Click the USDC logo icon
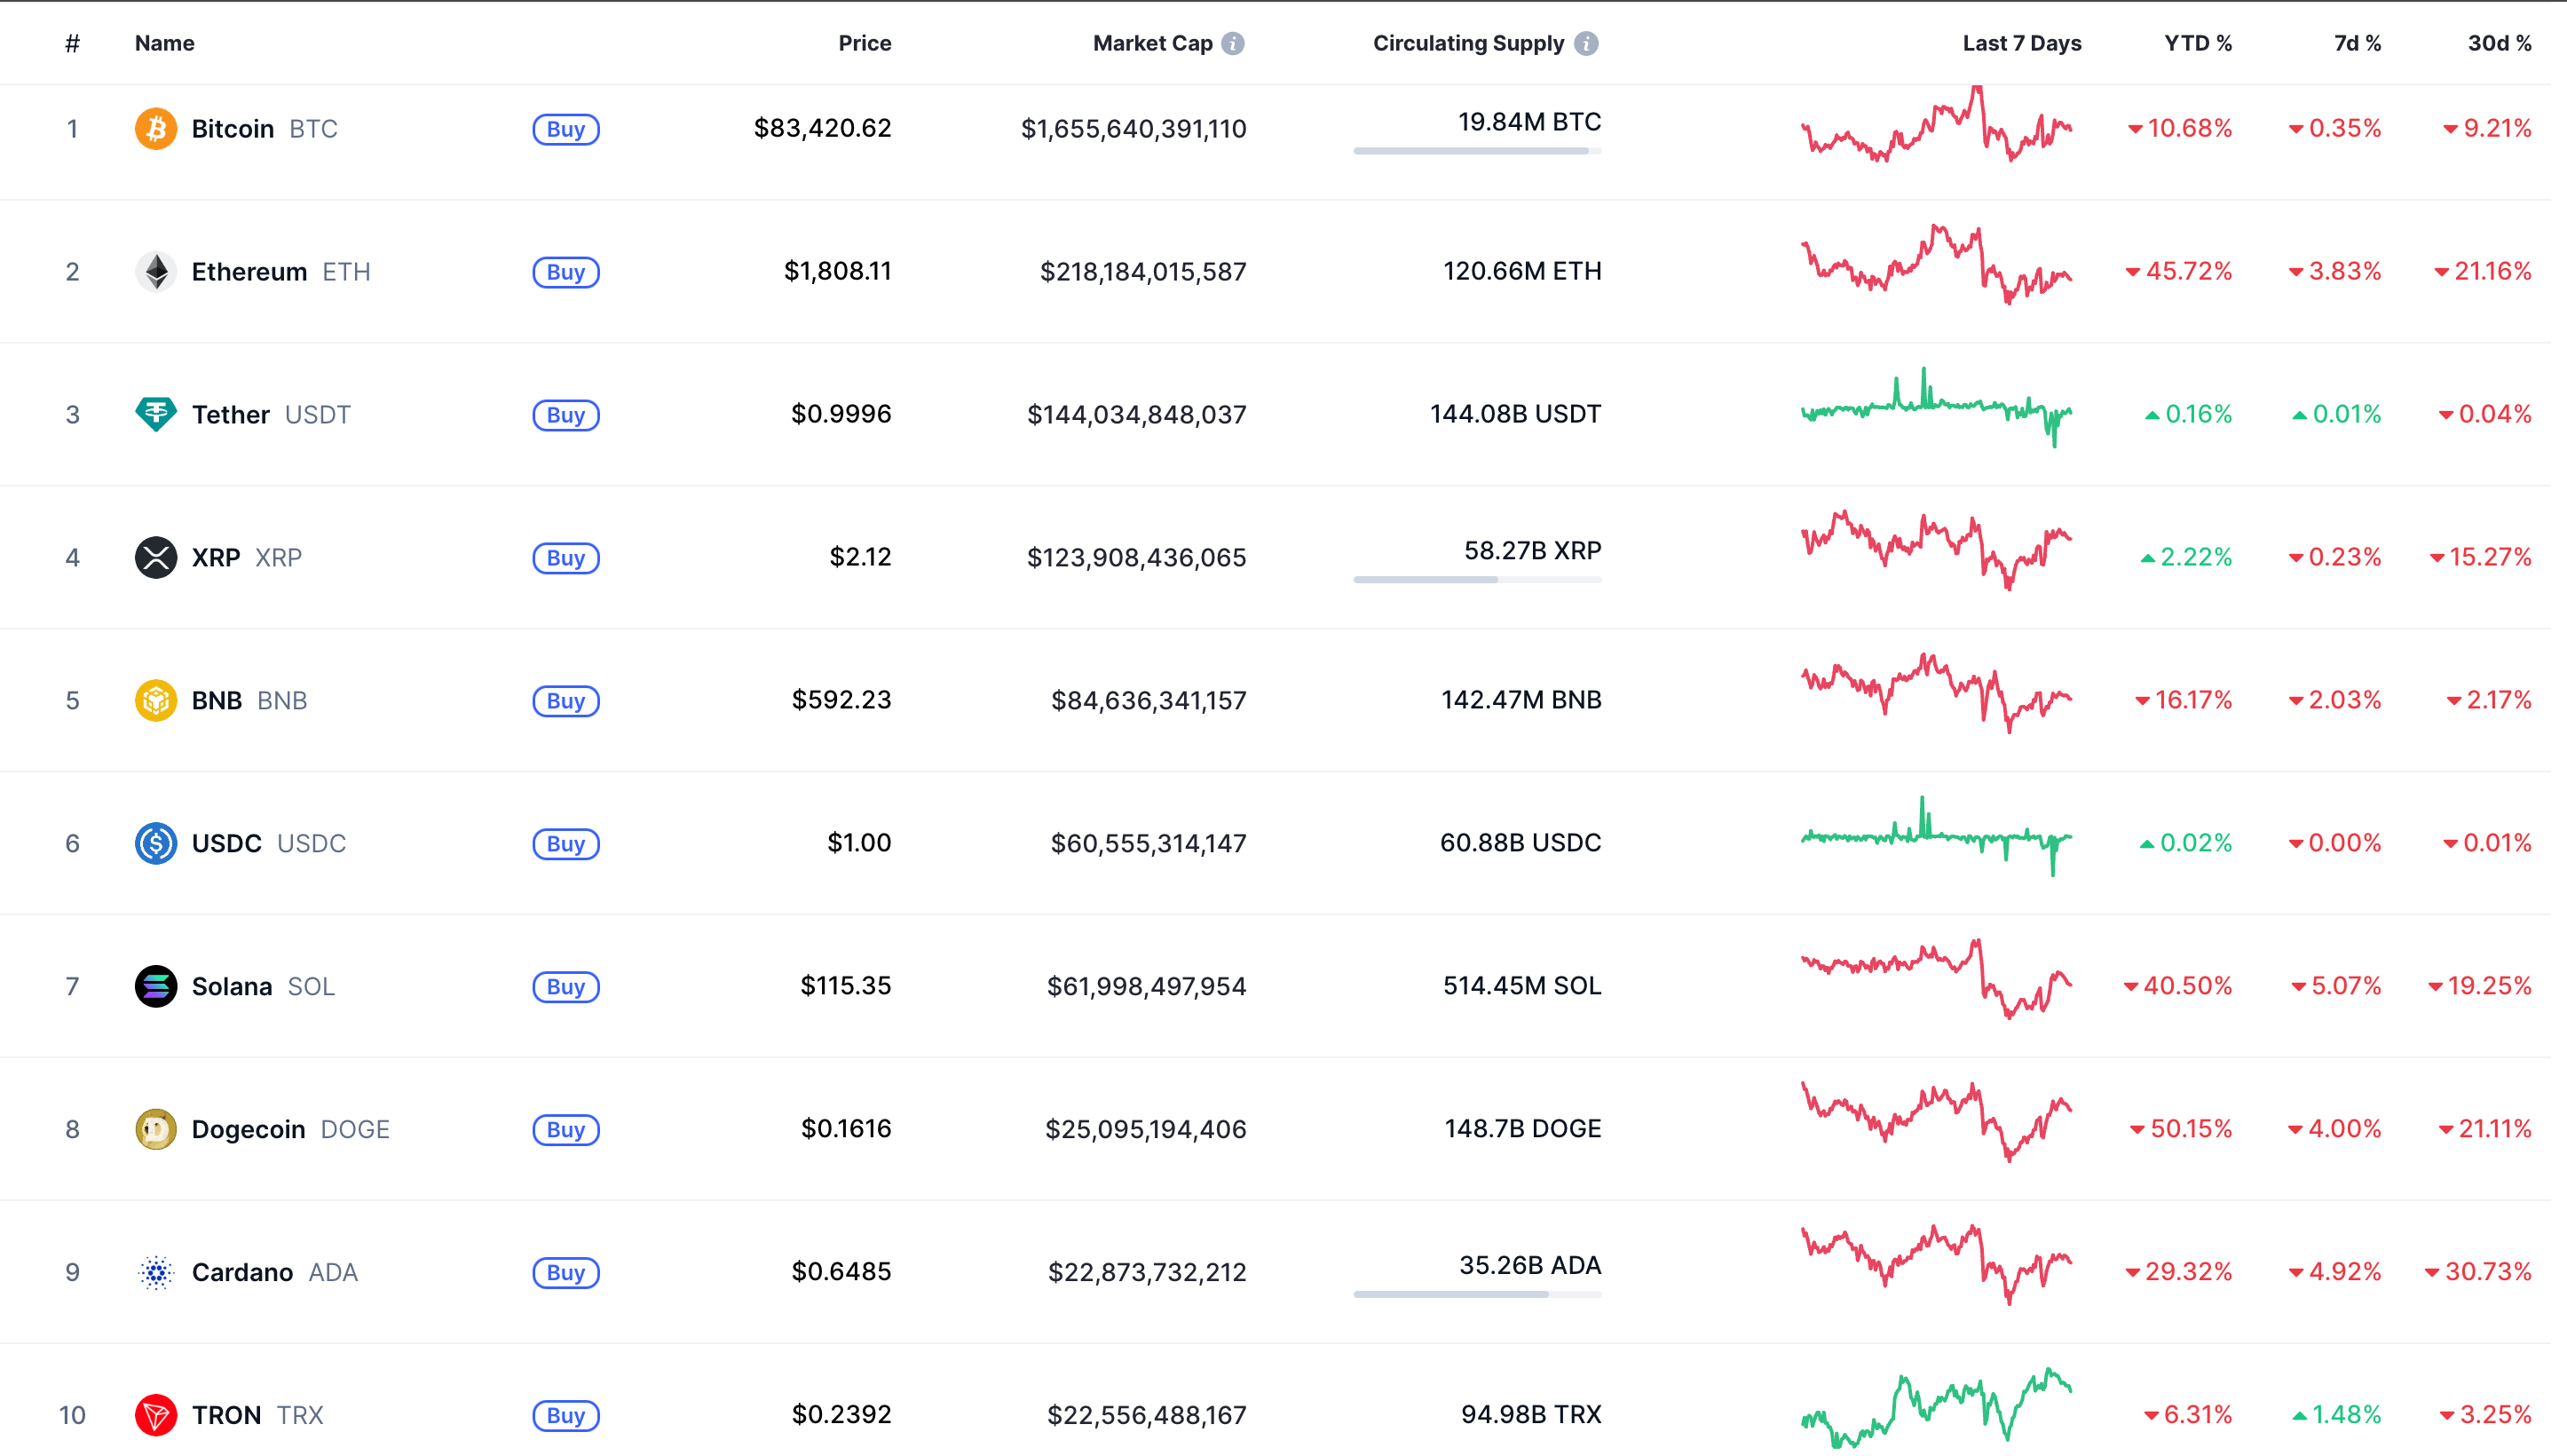2567x1456 pixels. [156, 844]
